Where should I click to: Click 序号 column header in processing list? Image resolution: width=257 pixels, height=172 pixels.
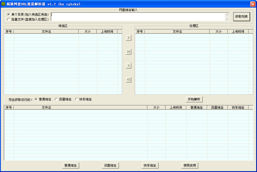(x=140, y=32)
